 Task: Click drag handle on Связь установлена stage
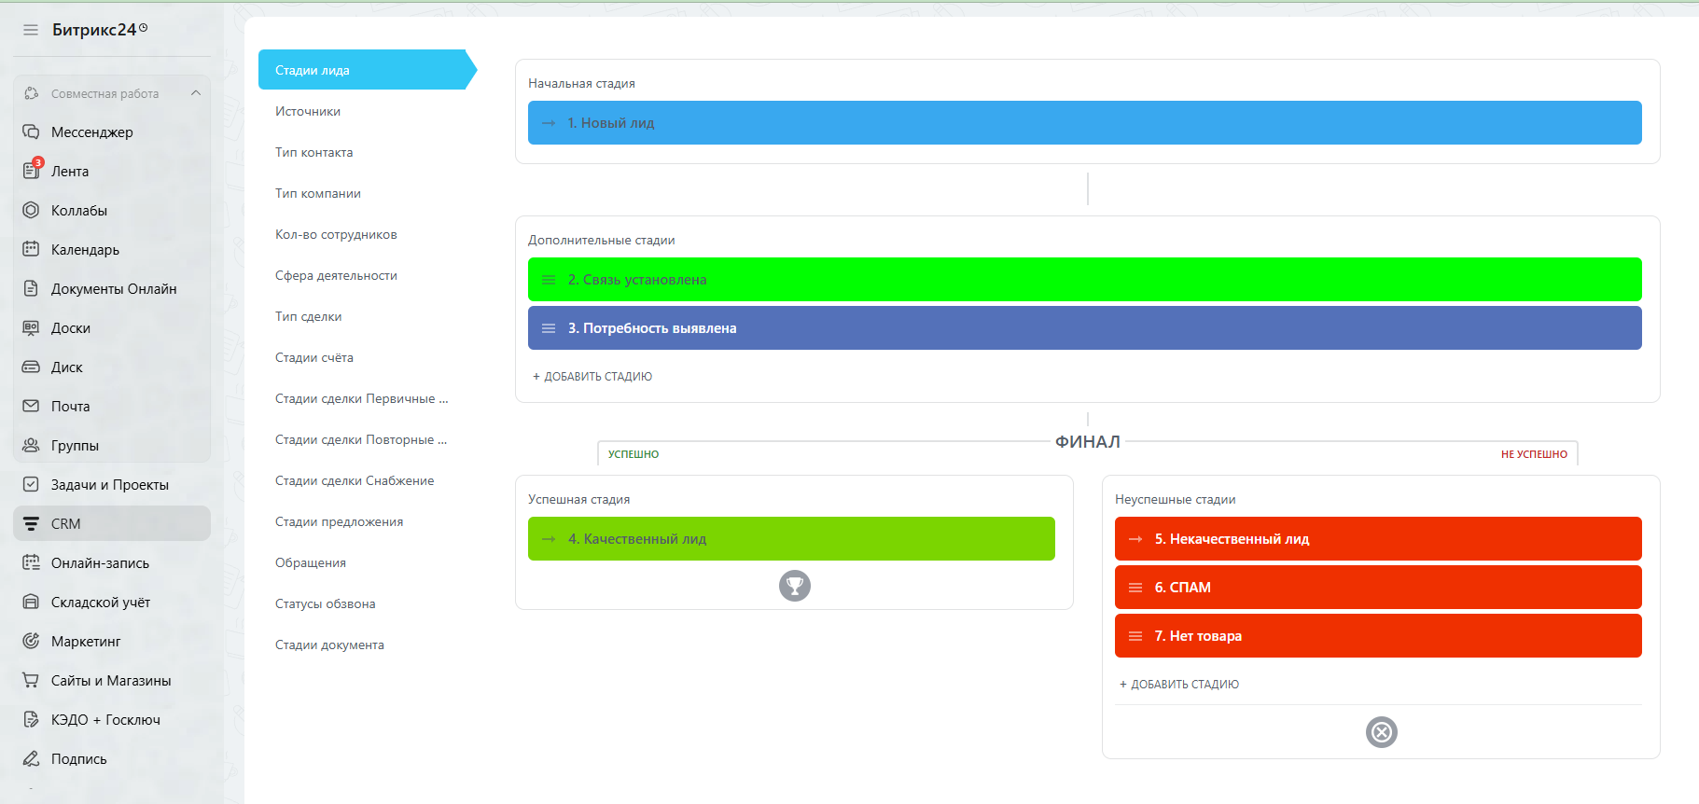(549, 280)
